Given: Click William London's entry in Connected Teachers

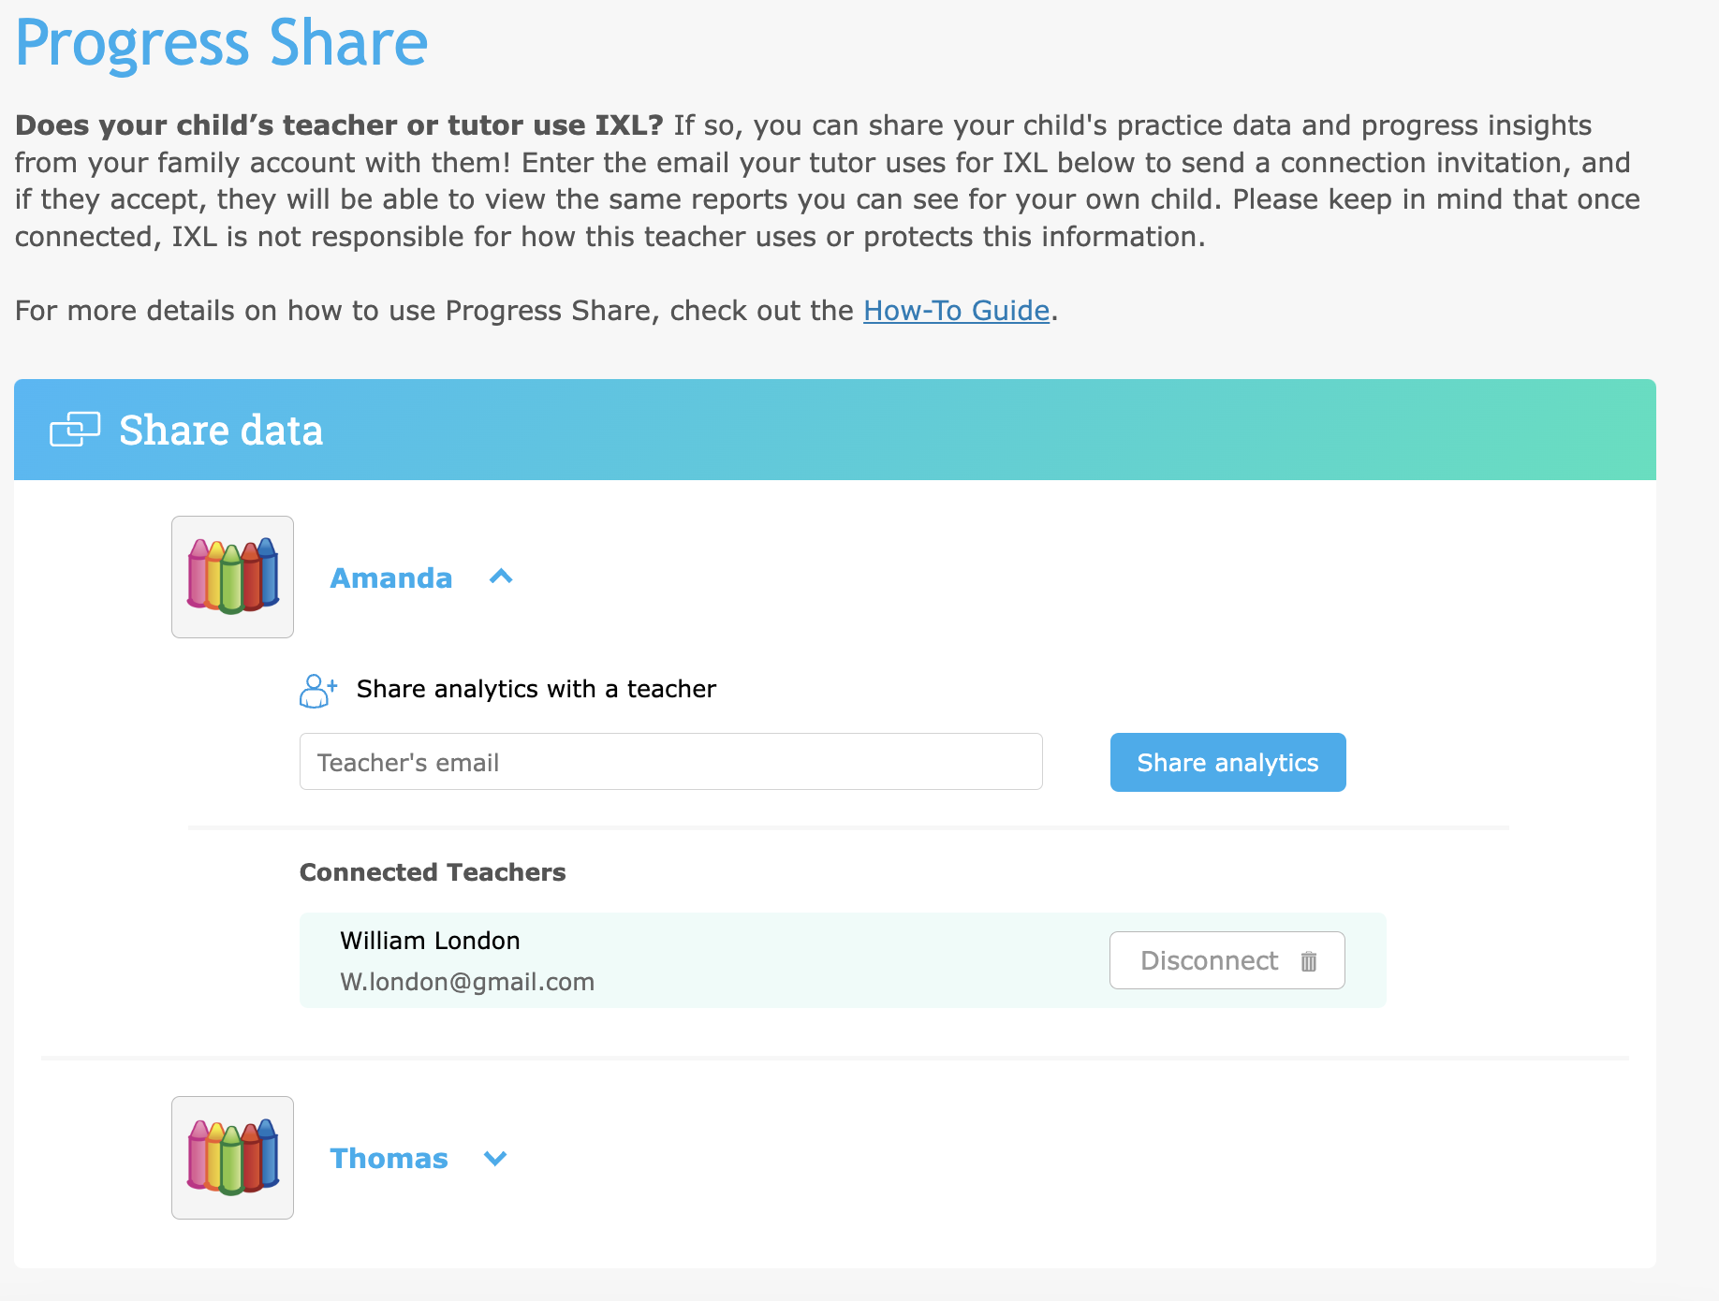Looking at the screenshot, I should pyautogui.click(x=430, y=941).
